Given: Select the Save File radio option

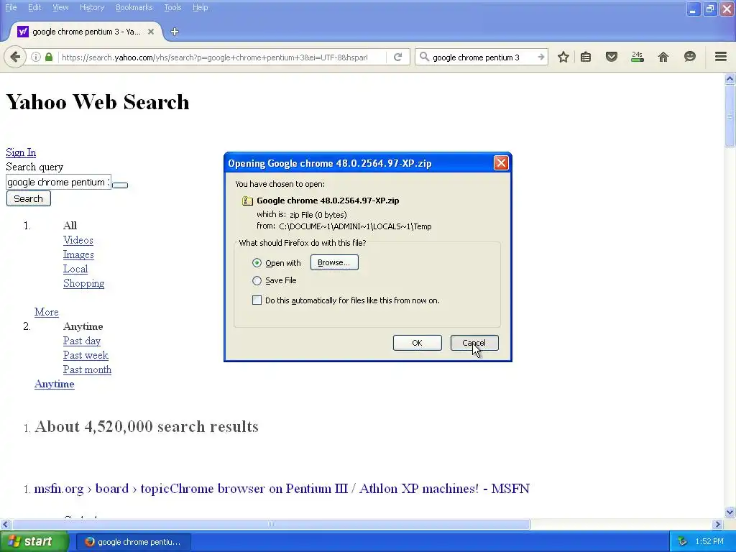Looking at the screenshot, I should click(257, 281).
